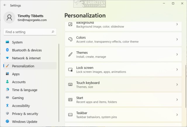Click the Lock screen icon

click(70, 69)
